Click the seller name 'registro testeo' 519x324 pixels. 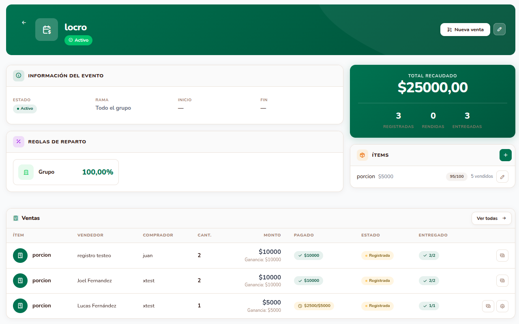coord(94,256)
